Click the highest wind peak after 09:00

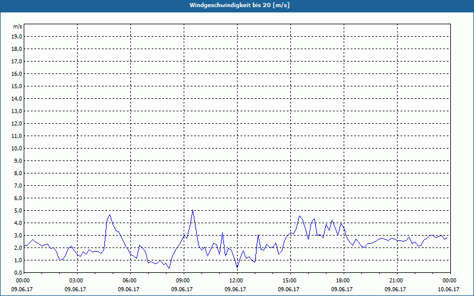pyautogui.click(x=193, y=210)
